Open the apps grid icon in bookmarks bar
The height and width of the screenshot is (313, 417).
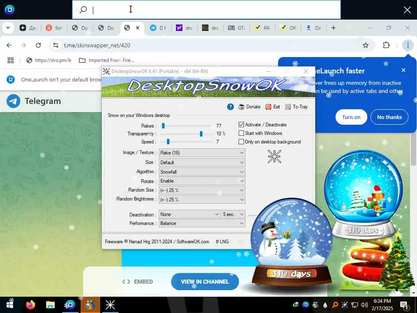point(10,60)
